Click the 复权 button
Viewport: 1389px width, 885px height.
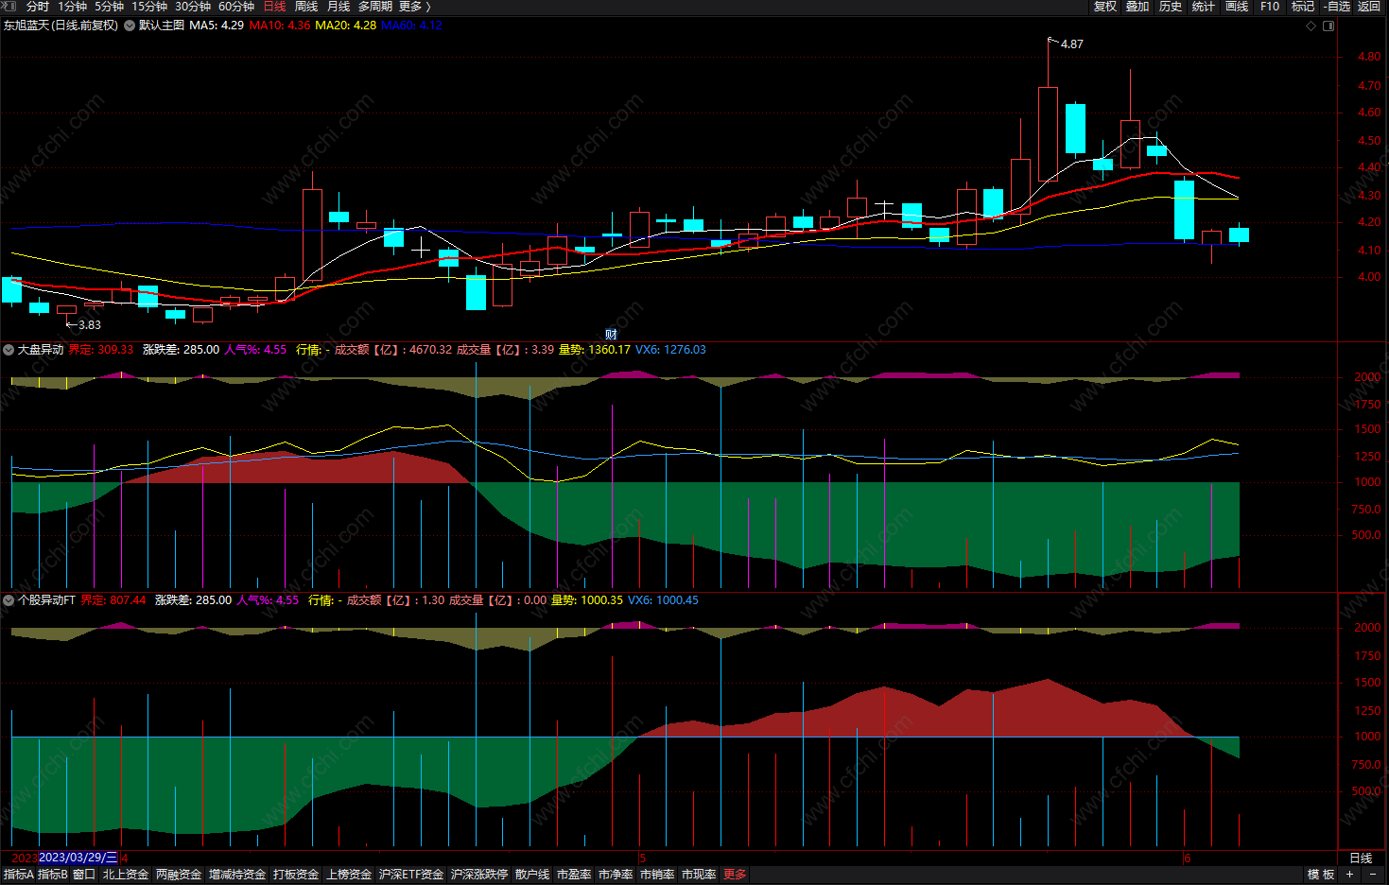tap(1105, 7)
